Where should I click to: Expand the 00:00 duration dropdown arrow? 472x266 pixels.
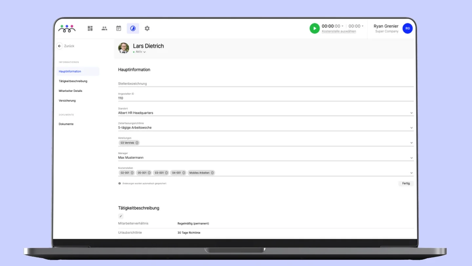pos(363,26)
